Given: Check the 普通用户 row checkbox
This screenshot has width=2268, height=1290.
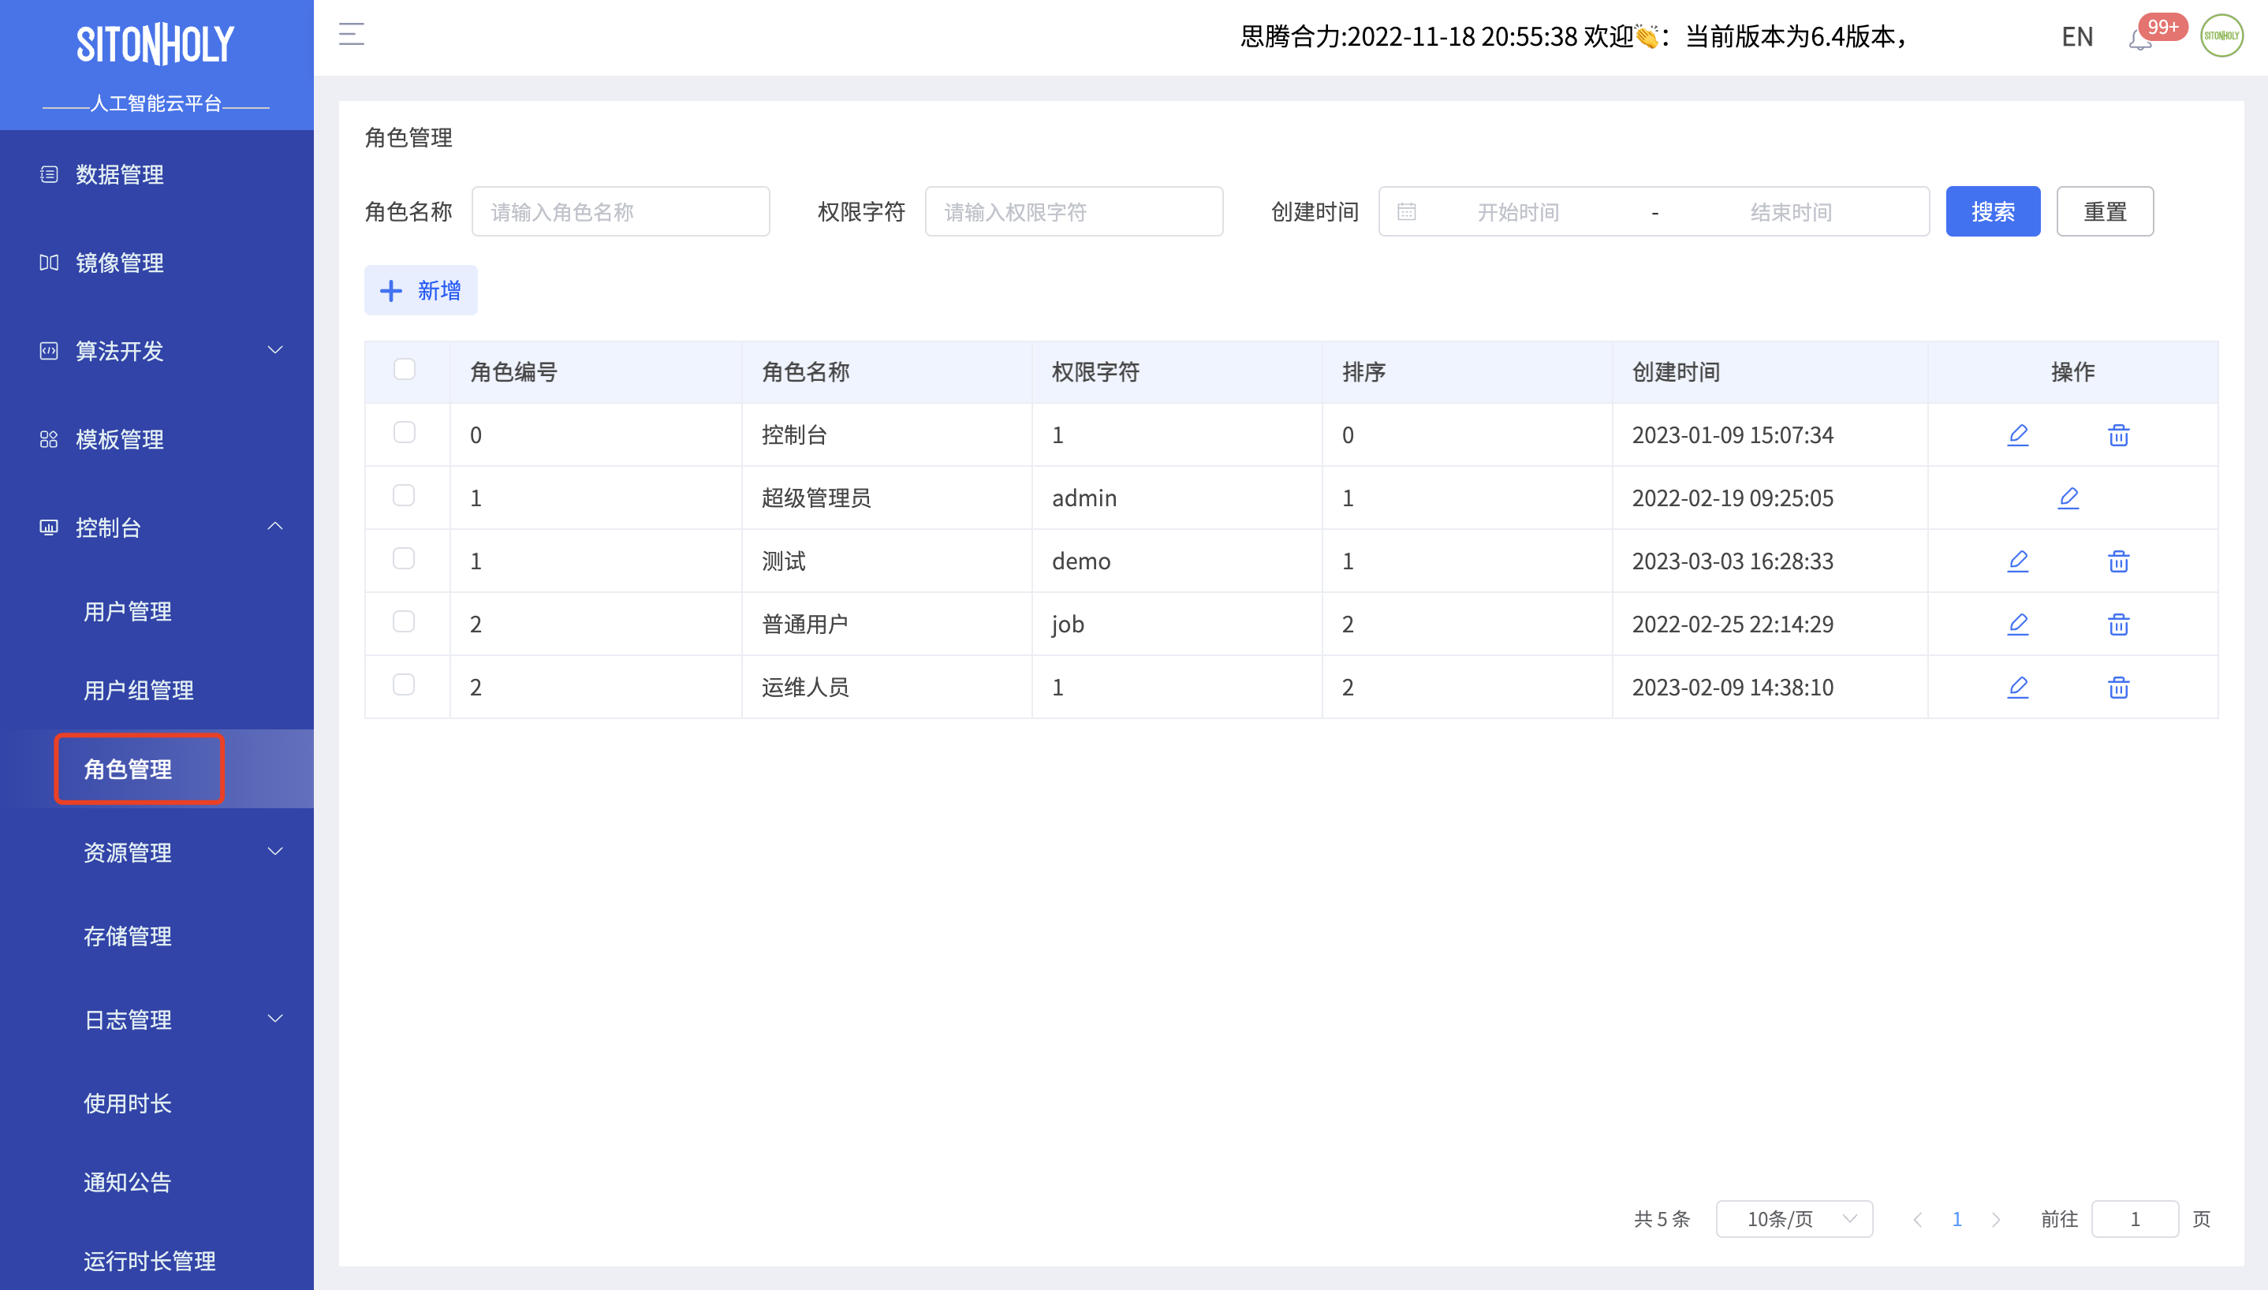Looking at the screenshot, I should [x=404, y=621].
